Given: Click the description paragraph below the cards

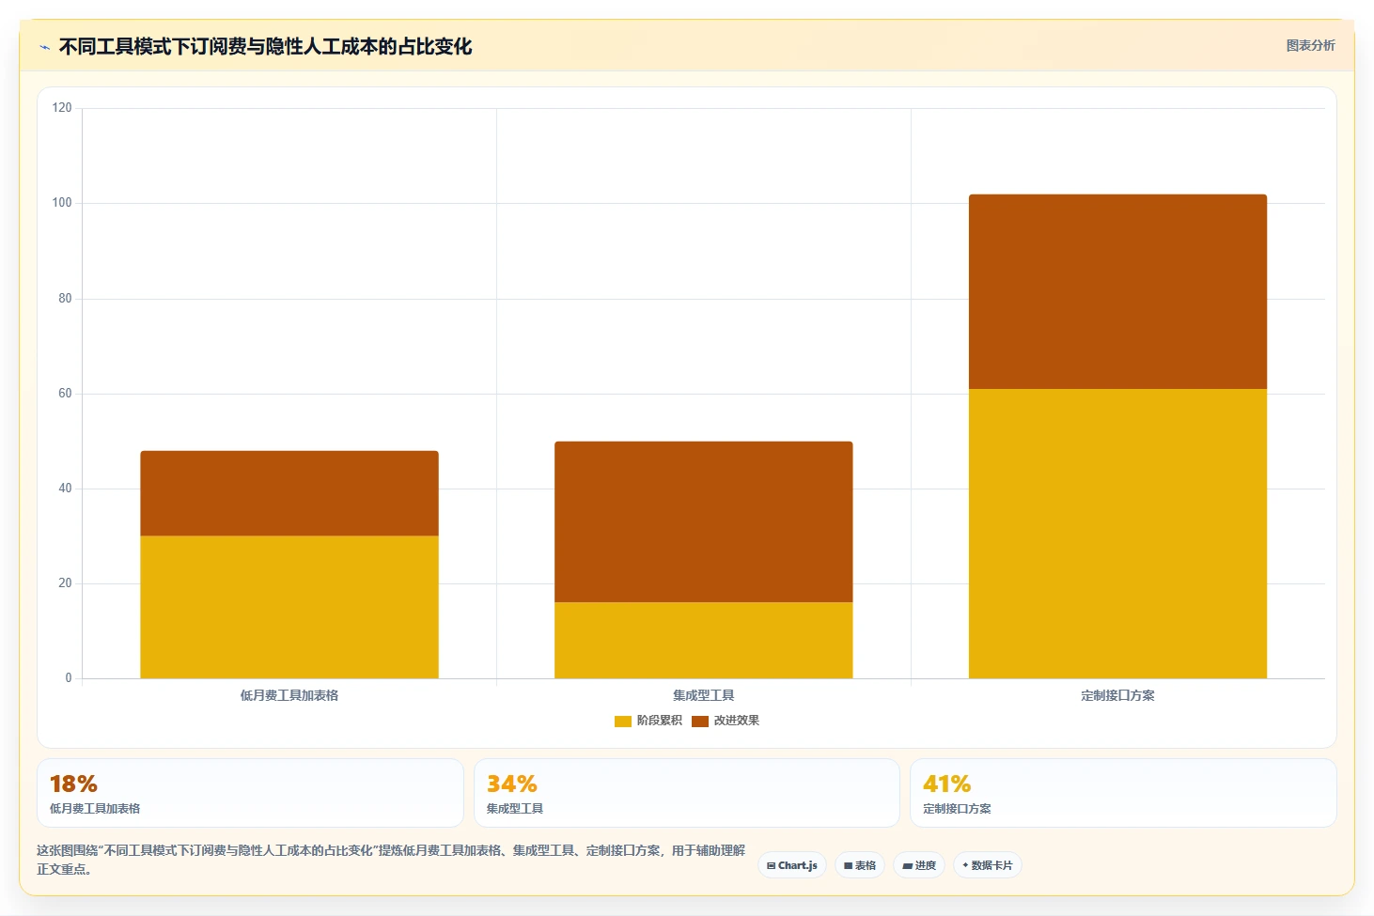Looking at the screenshot, I should (x=391, y=860).
